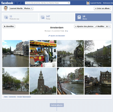Click the 147 Photos stack icon
113x112 pixels.
(43, 17)
